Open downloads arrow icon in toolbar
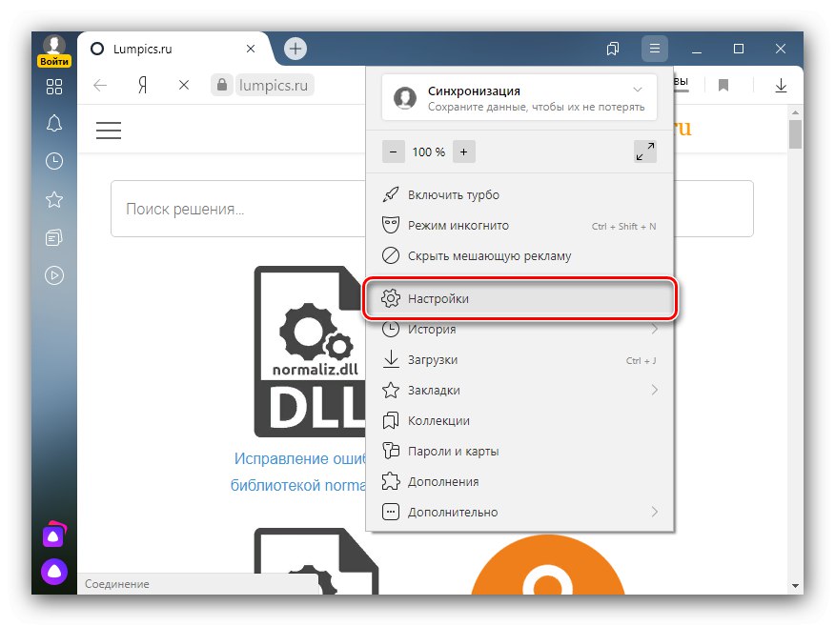This screenshot has height=626, width=835. point(781,85)
